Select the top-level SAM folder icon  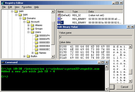tap(16, 11)
